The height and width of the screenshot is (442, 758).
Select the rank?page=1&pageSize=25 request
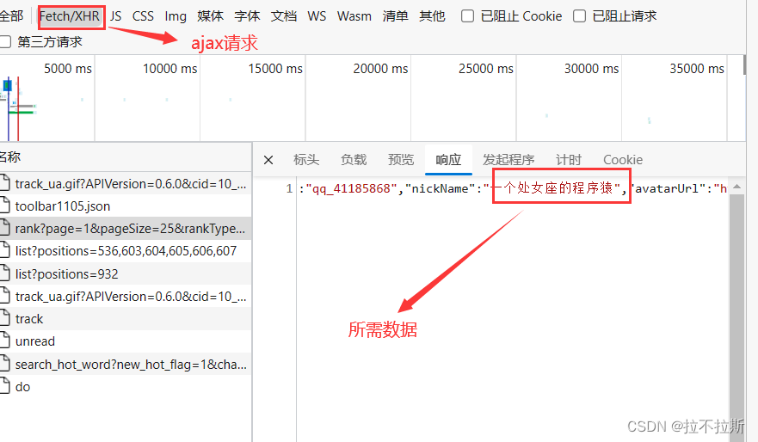tap(126, 229)
